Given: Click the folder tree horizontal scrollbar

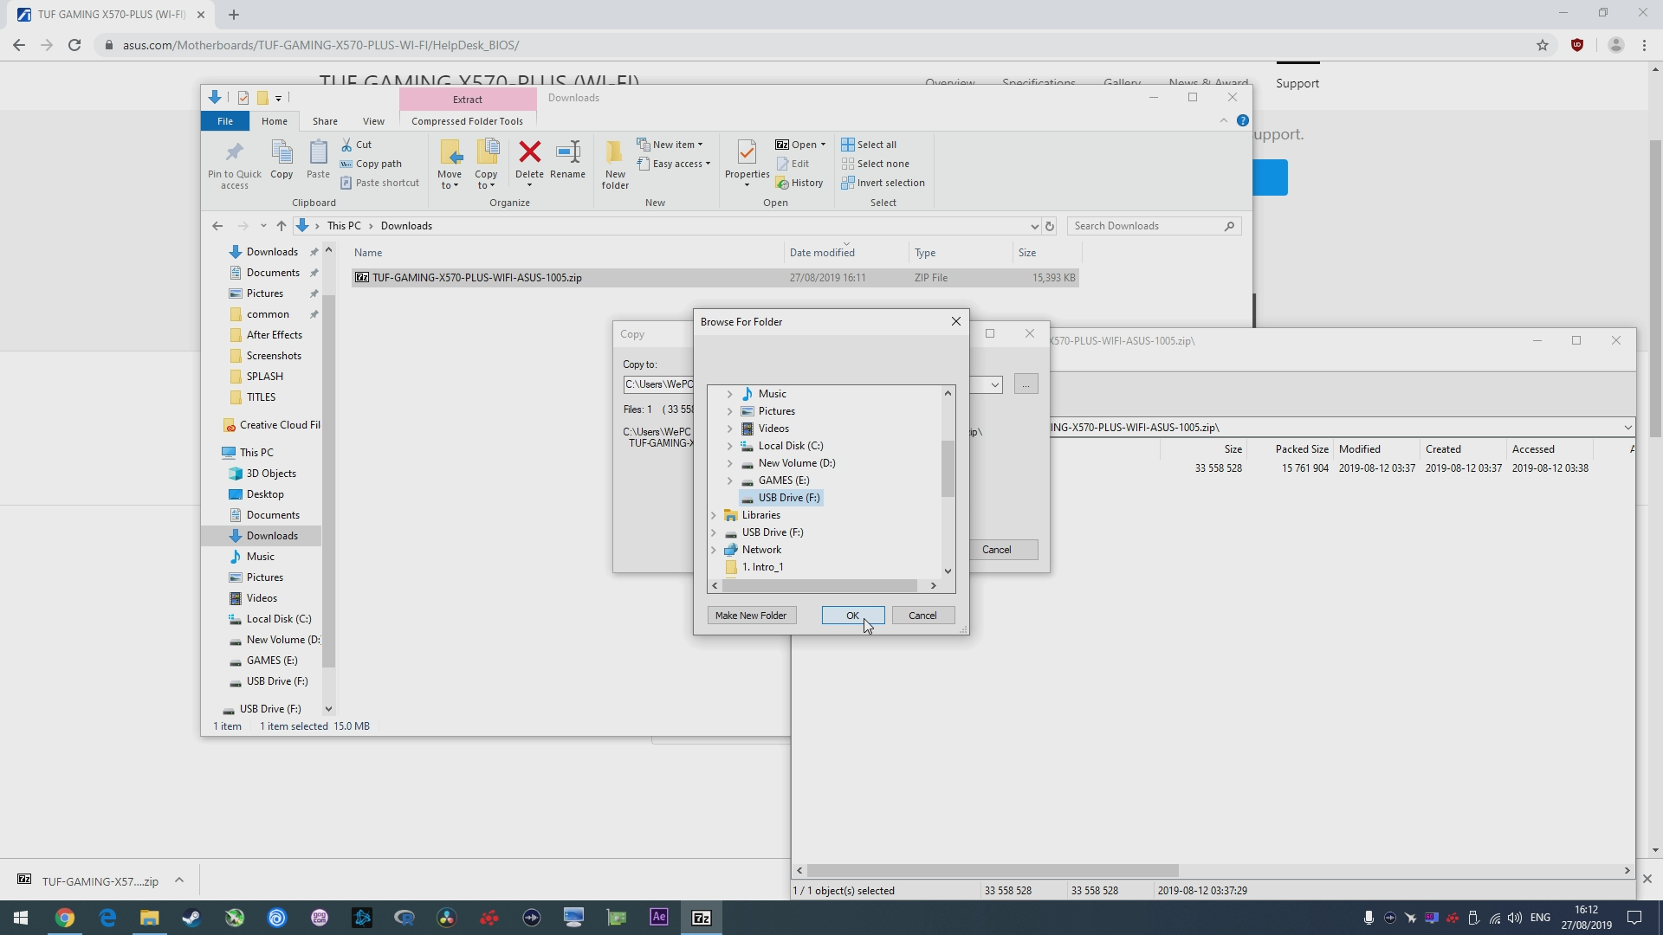Looking at the screenshot, I should click(819, 586).
